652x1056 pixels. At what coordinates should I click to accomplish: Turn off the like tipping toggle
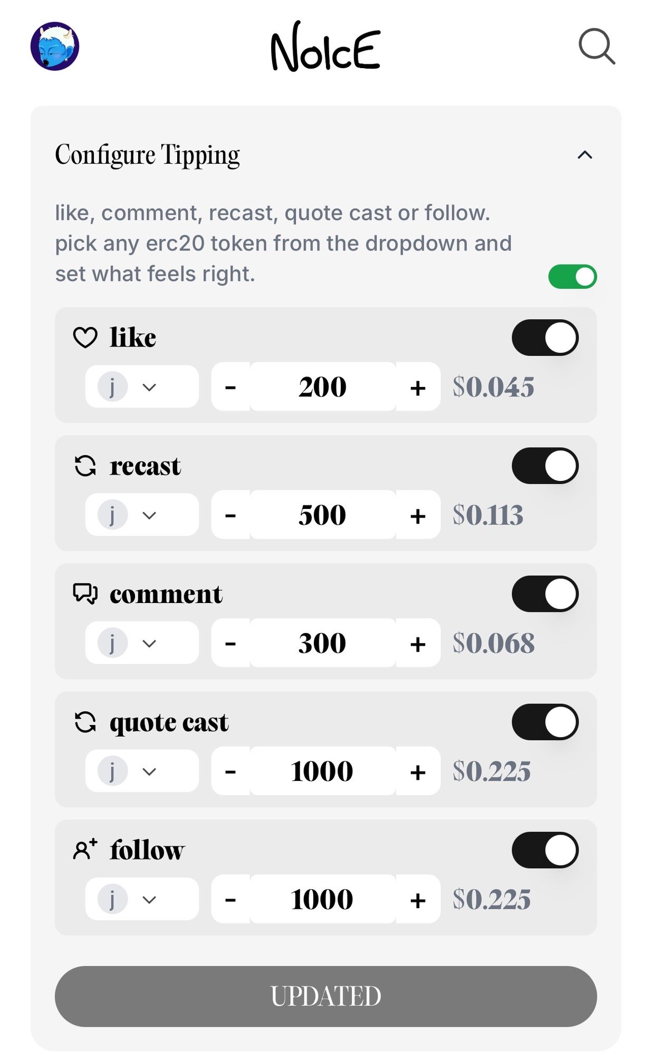point(545,337)
